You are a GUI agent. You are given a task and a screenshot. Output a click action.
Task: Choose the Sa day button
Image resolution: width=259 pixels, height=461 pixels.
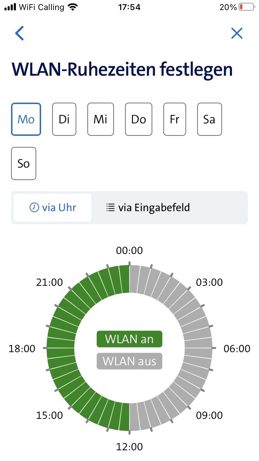(x=209, y=119)
